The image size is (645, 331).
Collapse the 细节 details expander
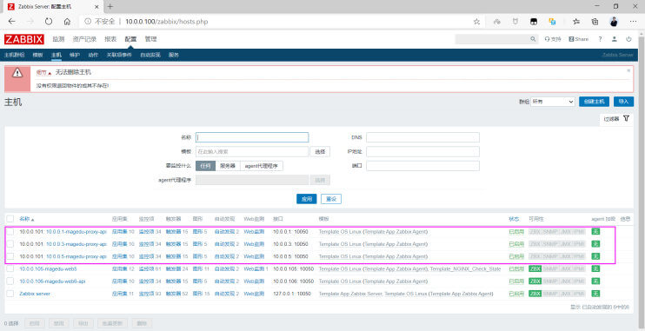tap(44, 73)
